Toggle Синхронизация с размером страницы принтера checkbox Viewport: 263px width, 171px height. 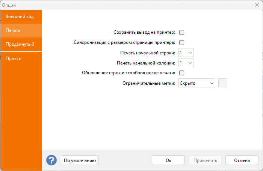[x=181, y=43]
